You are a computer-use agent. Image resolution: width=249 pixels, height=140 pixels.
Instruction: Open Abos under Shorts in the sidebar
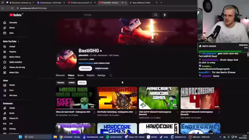(x=11, y=33)
